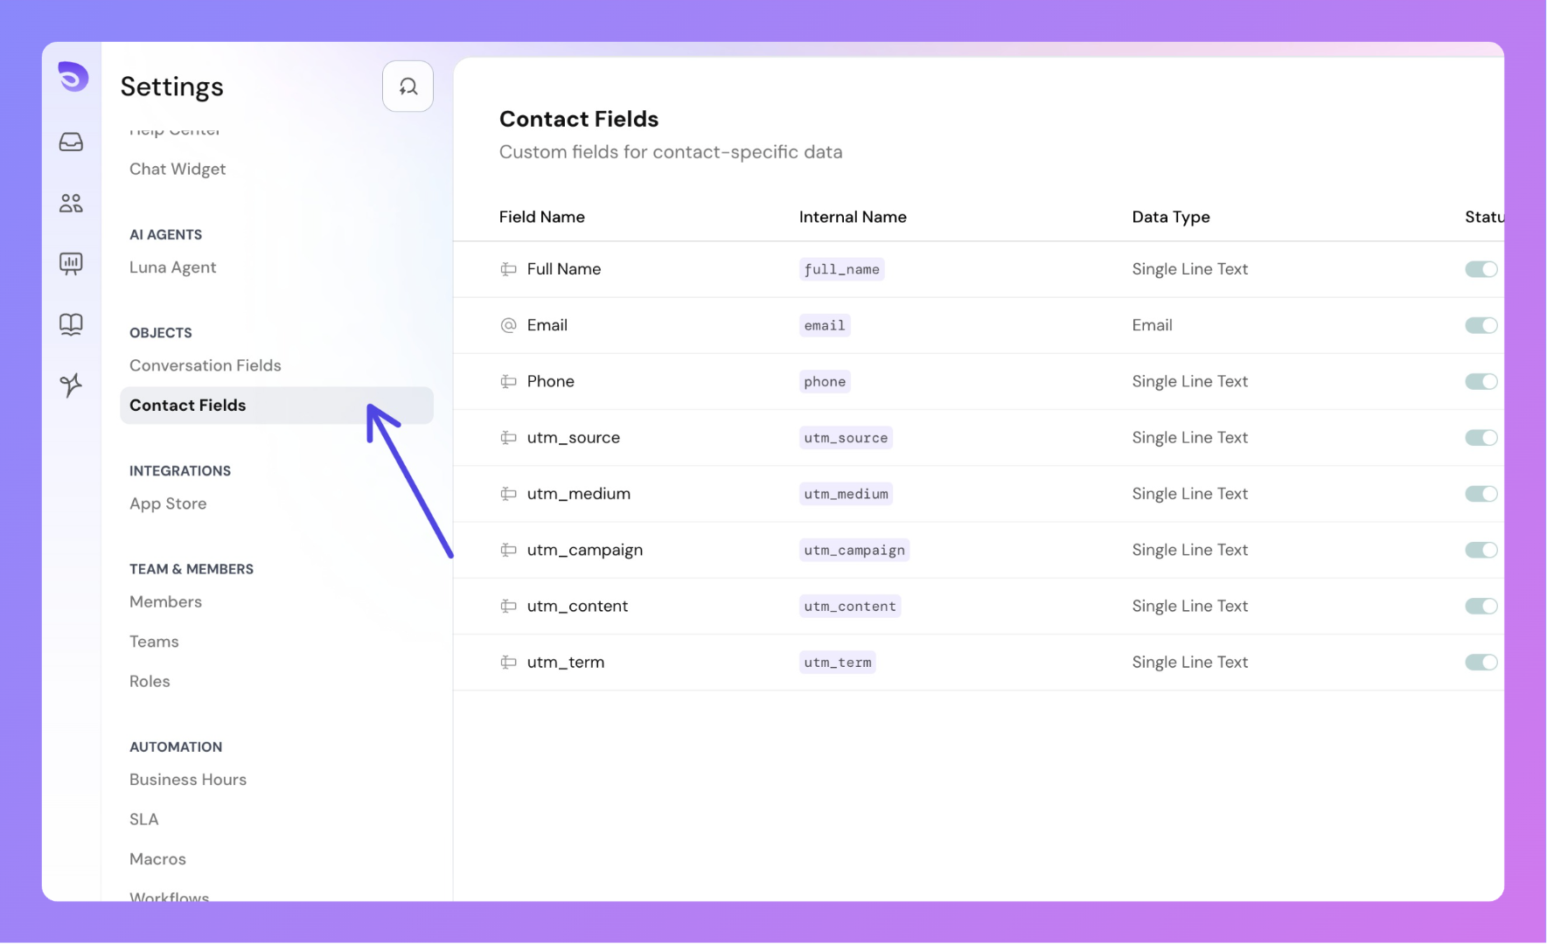Open the inbox icon in left rail
Image resolution: width=1547 pixels, height=944 pixels.
click(71, 142)
